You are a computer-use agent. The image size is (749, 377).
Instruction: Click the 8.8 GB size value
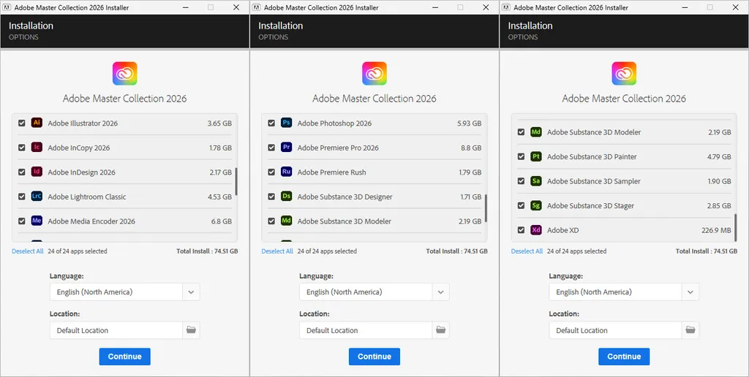click(471, 148)
